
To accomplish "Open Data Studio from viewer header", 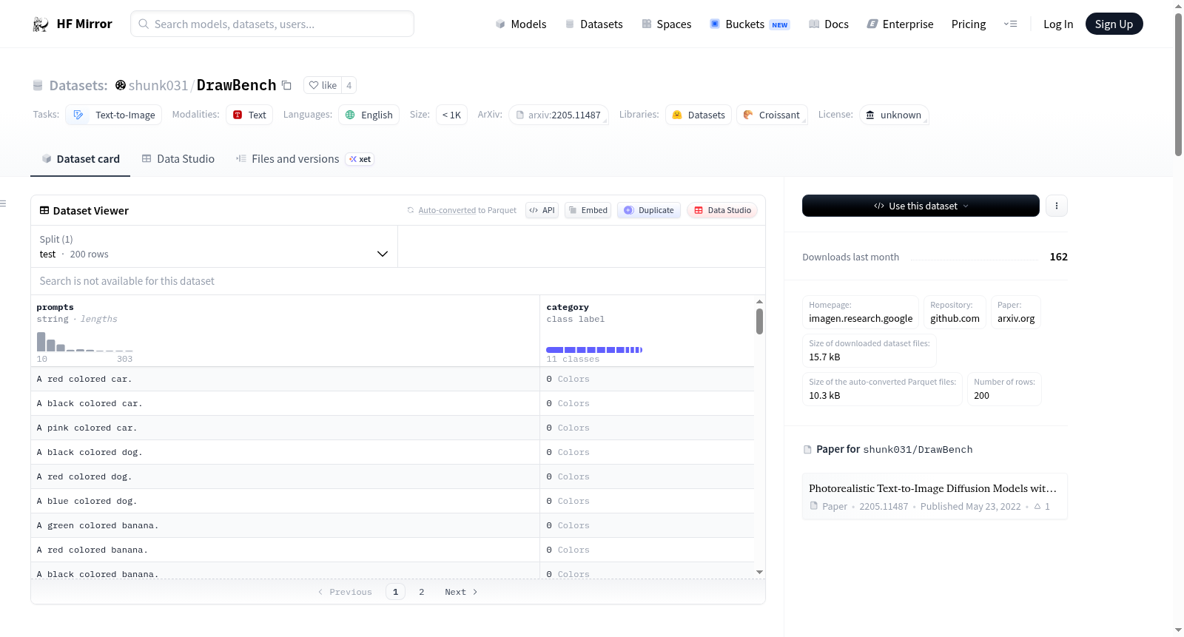I will tap(722, 210).
